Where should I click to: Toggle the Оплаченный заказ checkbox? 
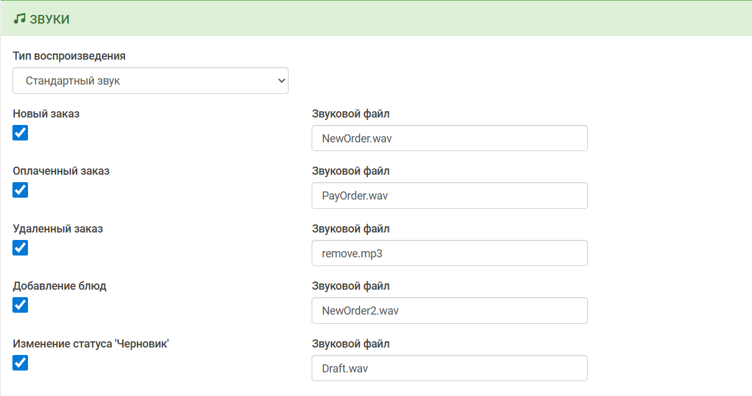click(21, 190)
